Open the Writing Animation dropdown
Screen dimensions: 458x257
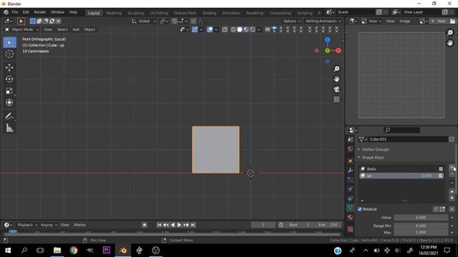click(x=323, y=21)
